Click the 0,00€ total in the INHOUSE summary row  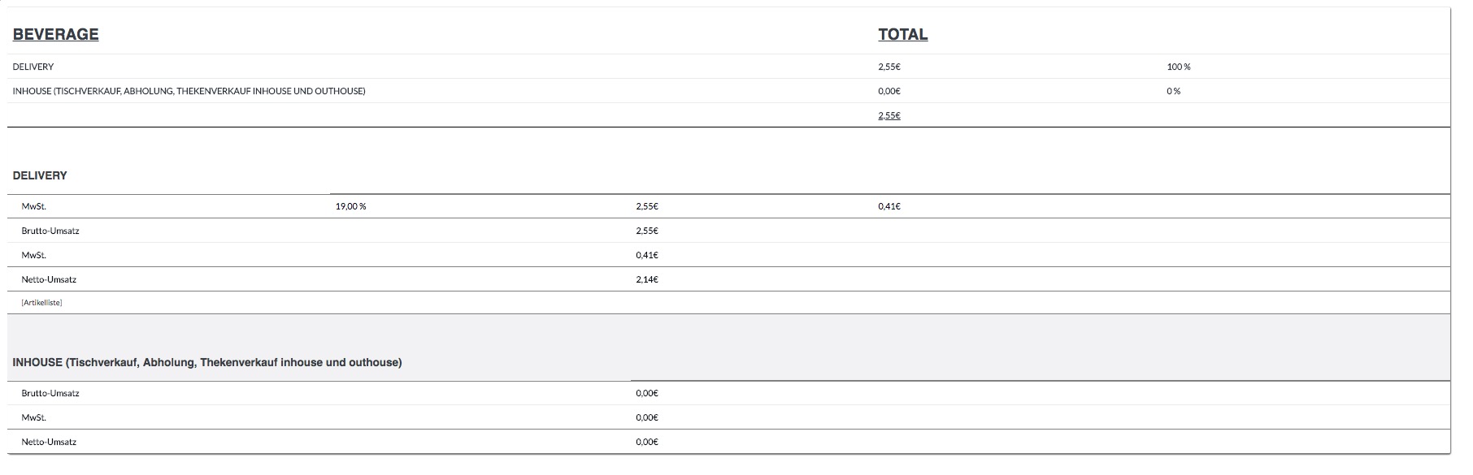[889, 91]
